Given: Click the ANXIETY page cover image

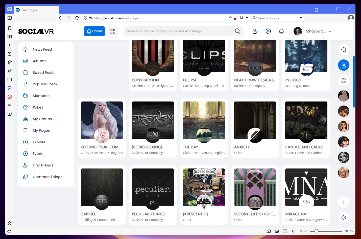Looking at the screenshot, I should coord(255,120).
